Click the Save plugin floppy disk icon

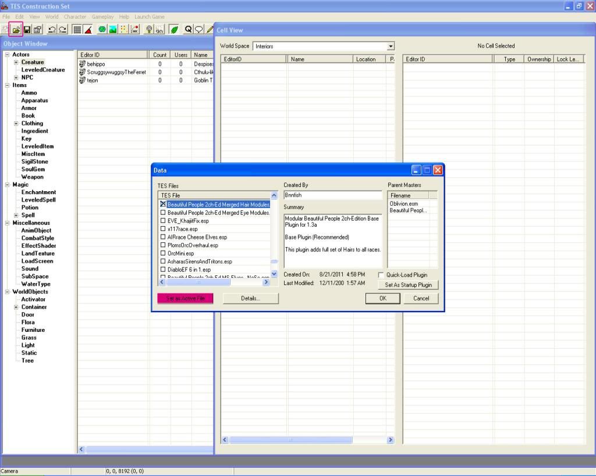click(x=27, y=29)
